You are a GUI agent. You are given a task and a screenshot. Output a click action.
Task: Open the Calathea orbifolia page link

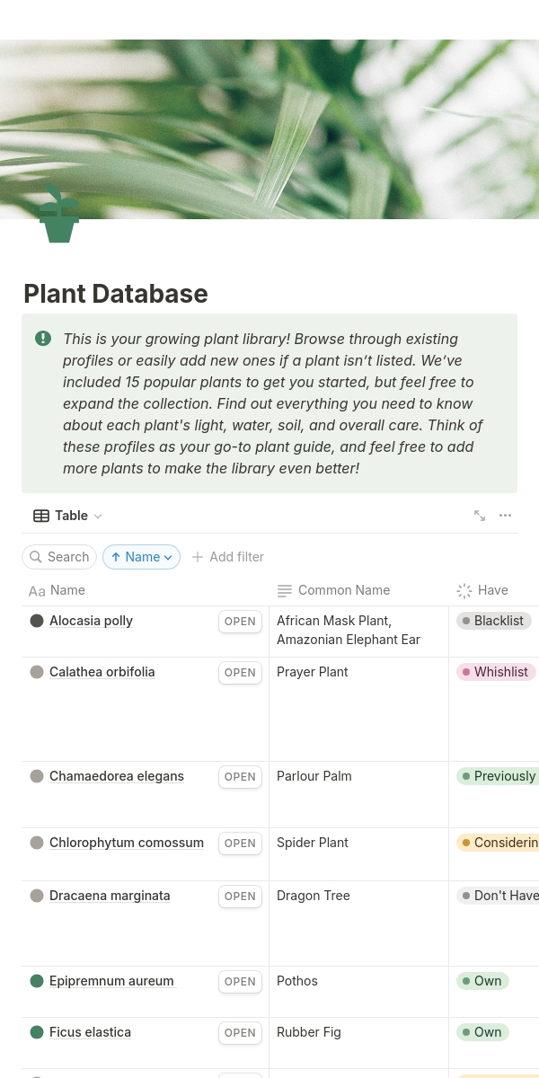pos(102,672)
